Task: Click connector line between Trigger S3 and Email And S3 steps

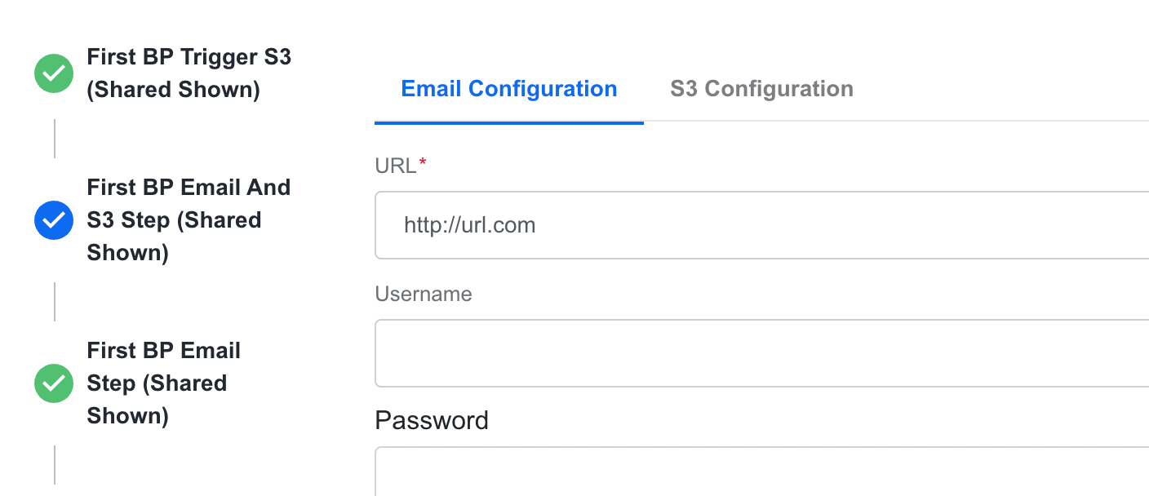Action: coord(55,139)
